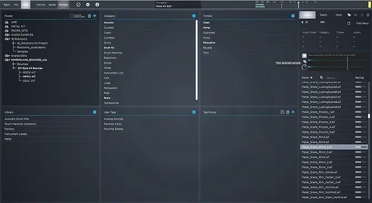Open the settings gear in top toolbar
The width and height of the screenshot is (372, 203).
(x=88, y=4)
